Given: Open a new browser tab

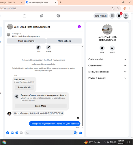Looking at the screenshot, I should click(61, 2).
